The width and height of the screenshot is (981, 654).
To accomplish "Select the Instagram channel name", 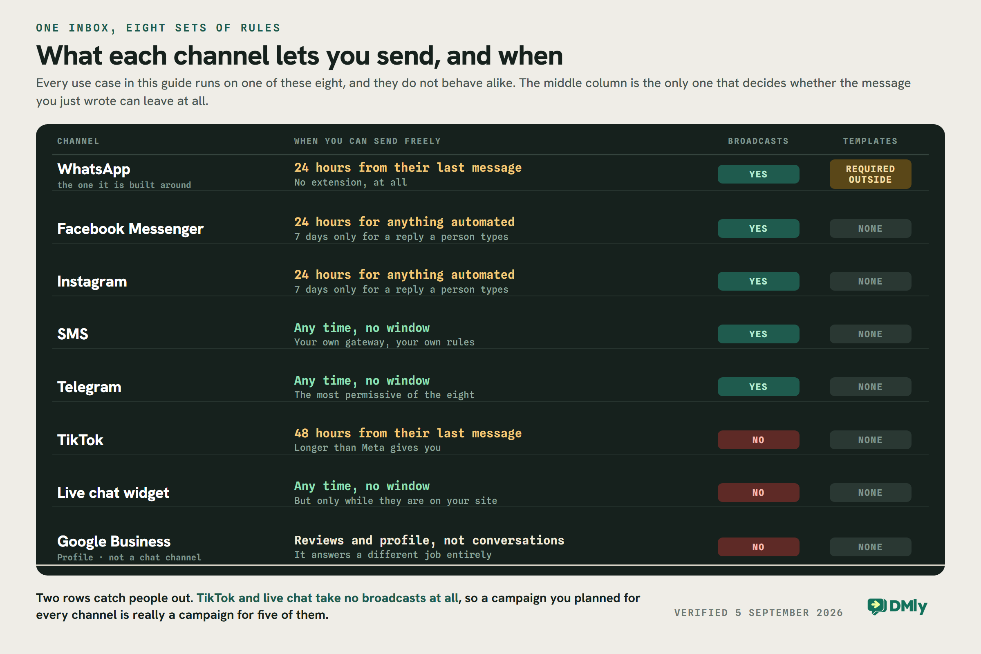I will pyautogui.click(x=92, y=281).
